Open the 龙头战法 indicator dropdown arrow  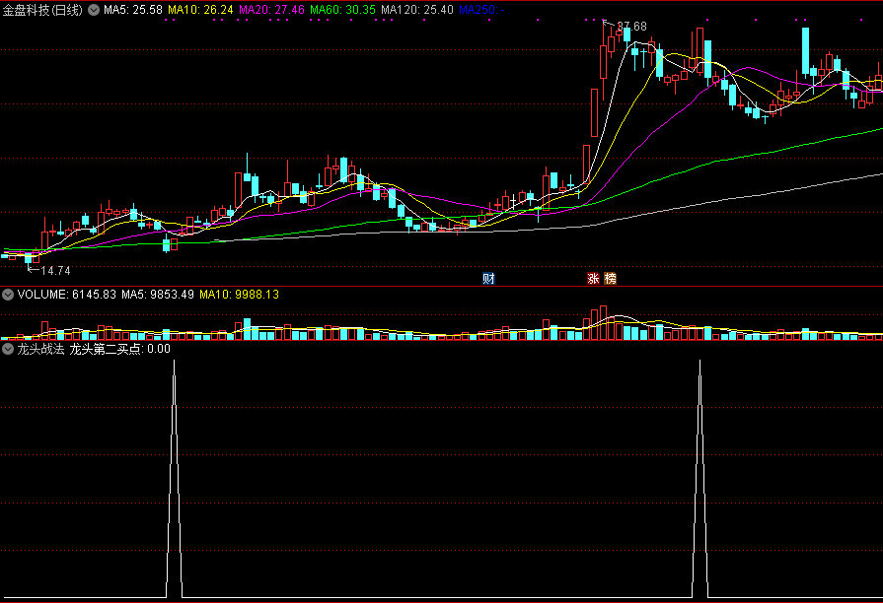coord(8,349)
